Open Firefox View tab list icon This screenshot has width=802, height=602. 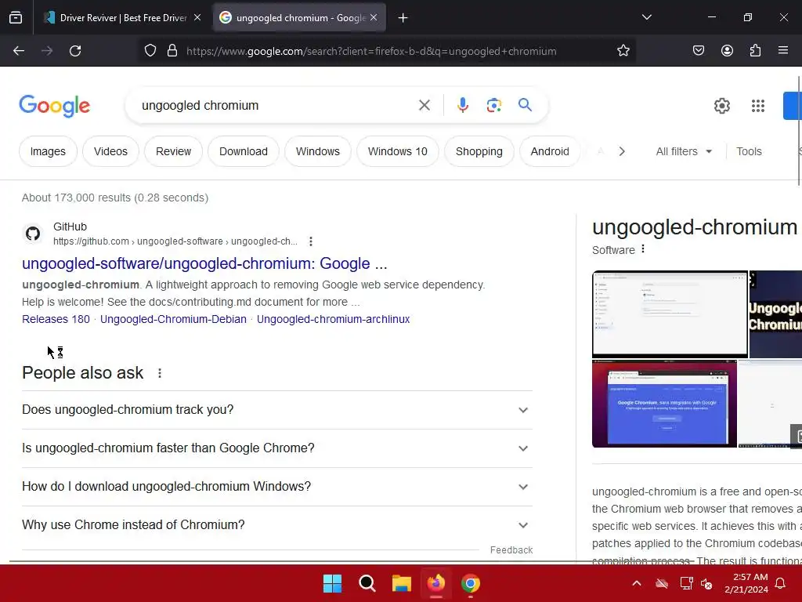(x=16, y=18)
